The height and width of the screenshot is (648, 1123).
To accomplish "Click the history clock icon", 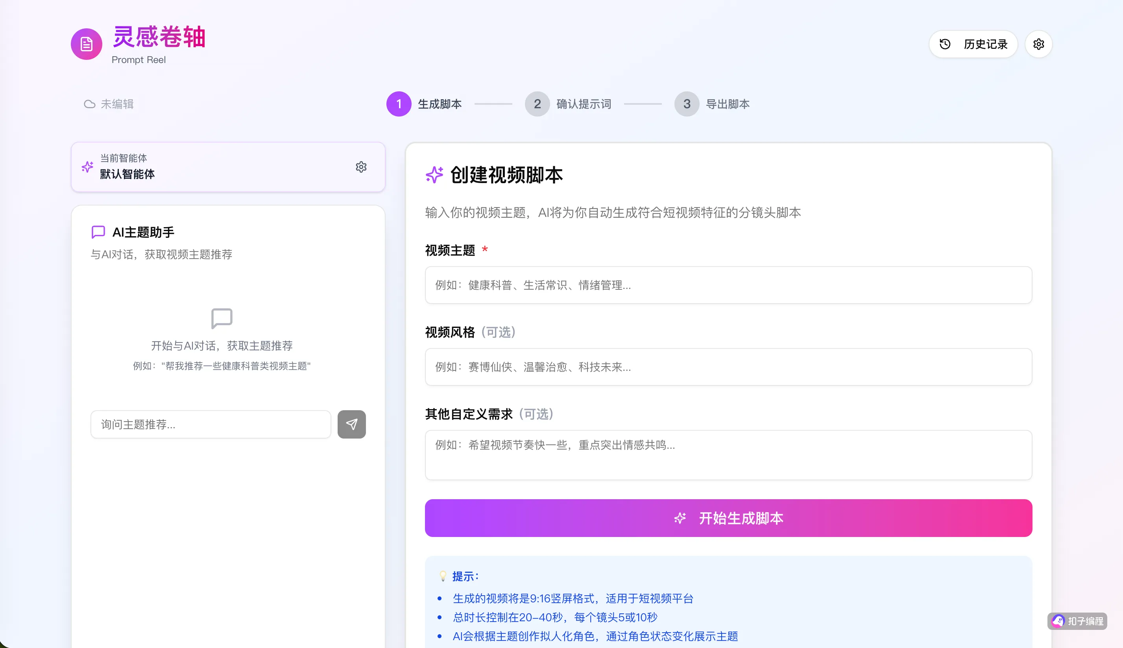I will pyautogui.click(x=945, y=44).
